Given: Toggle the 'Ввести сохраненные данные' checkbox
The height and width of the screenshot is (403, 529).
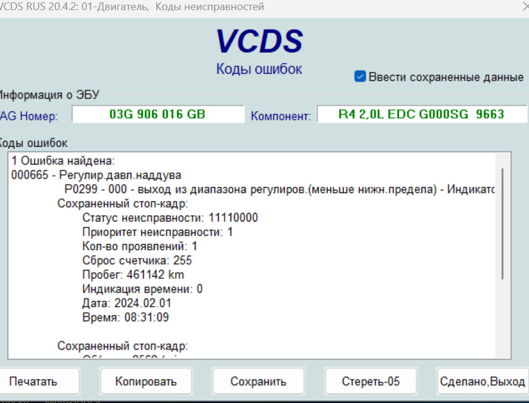Looking at the screenshot, I should tap(360, 76).
